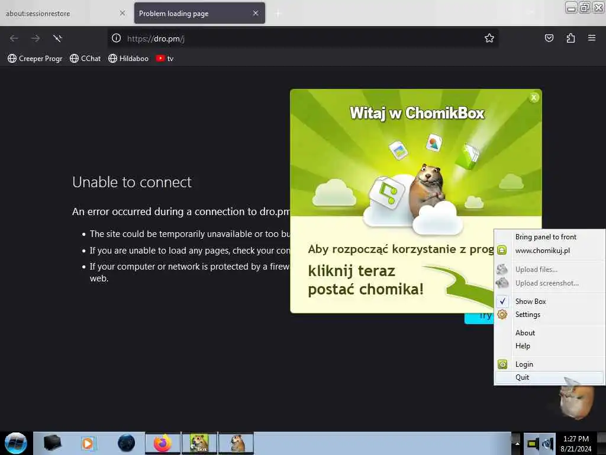Image resolution: width=606 pixels, height=455 pixels.
Task: Open the Pocket save icon
Action: tap(549, 38)
